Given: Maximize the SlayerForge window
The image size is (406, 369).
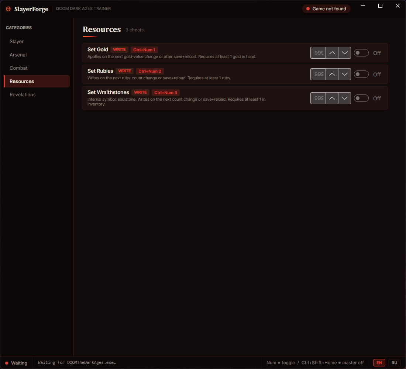Looking at the screenshot, I should tap(381, 6).
